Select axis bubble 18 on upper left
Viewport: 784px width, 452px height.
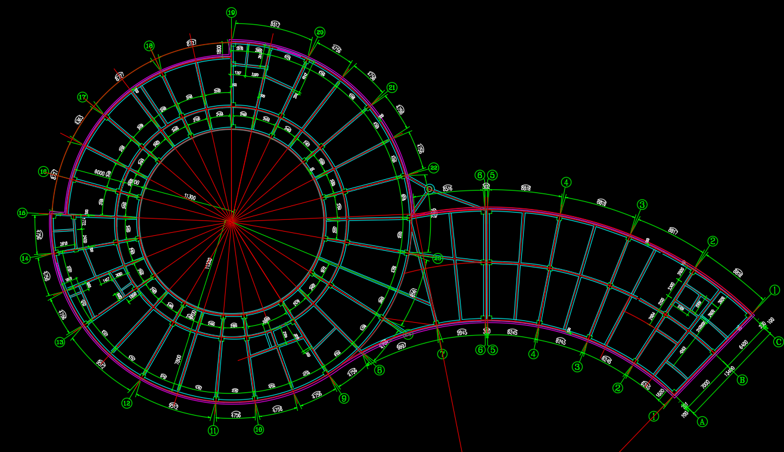point(149,45)
